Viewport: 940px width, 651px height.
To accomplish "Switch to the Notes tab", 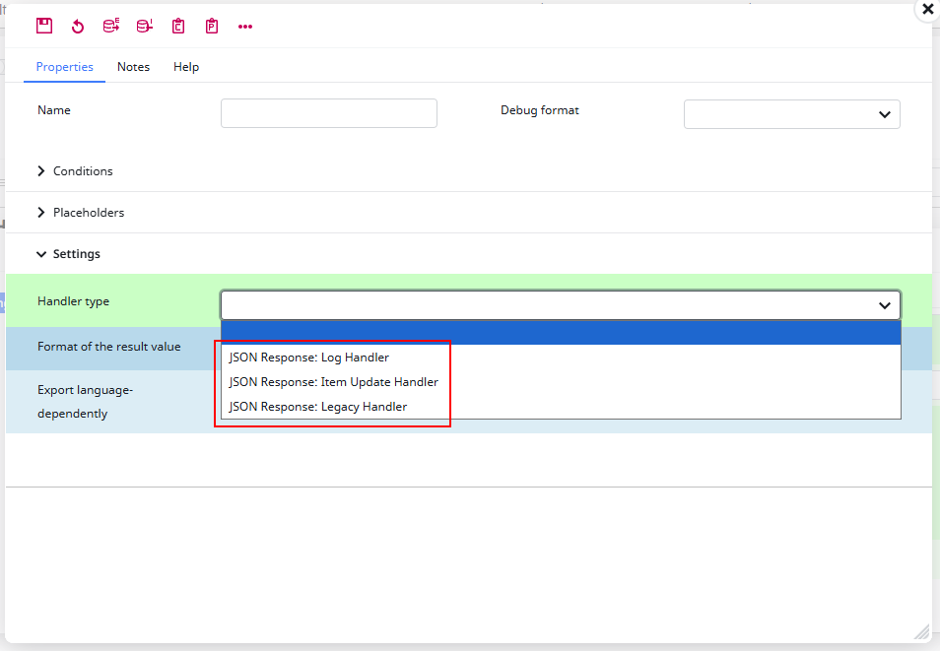I will (133, 67).
